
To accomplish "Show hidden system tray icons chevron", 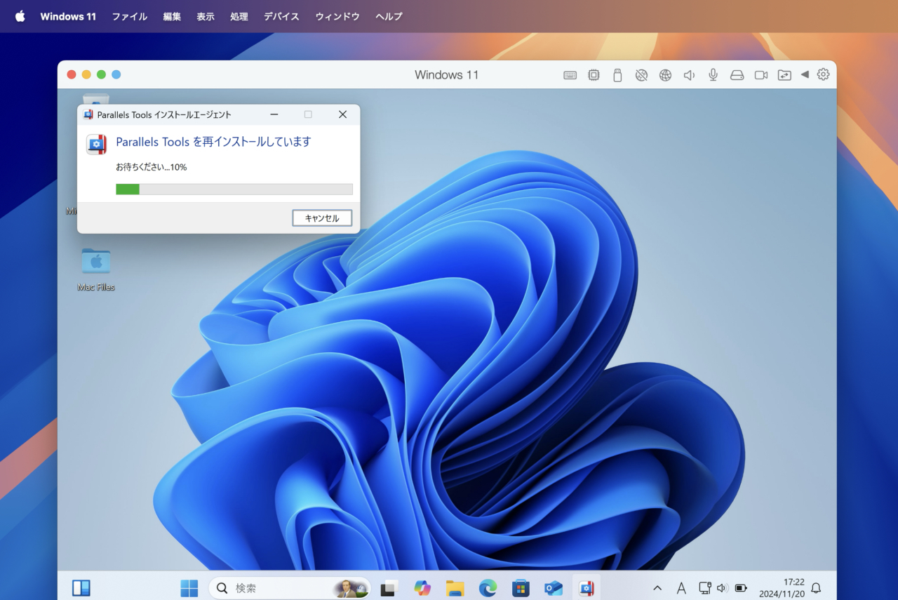I will tap(657, 588).
